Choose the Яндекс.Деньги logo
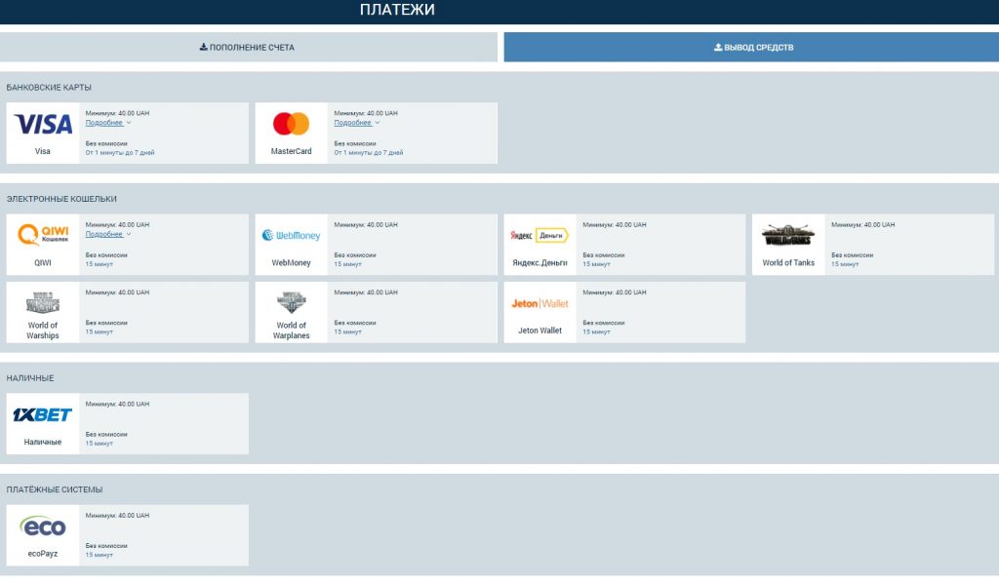 coord(539,235)
